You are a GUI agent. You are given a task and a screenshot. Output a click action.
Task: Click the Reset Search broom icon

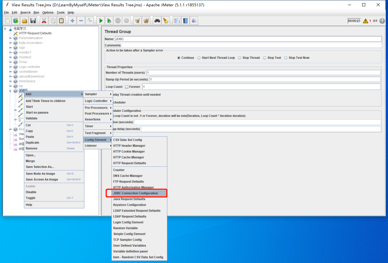[x=165, y=21]
